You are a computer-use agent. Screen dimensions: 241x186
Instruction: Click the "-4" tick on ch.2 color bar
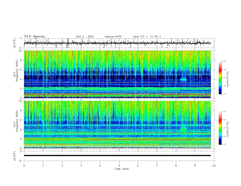pyautogui.click(x=225, y=120)
